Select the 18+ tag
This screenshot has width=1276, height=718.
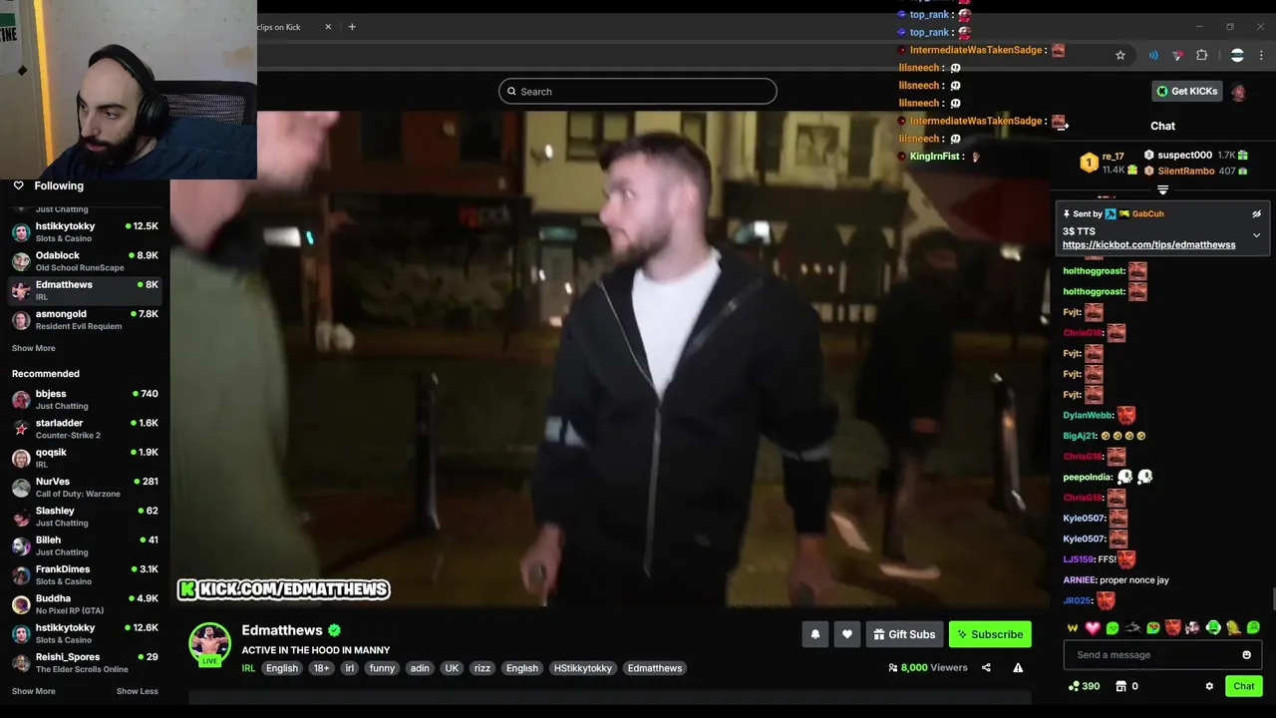pyautogui.click(x=321, y=668)
